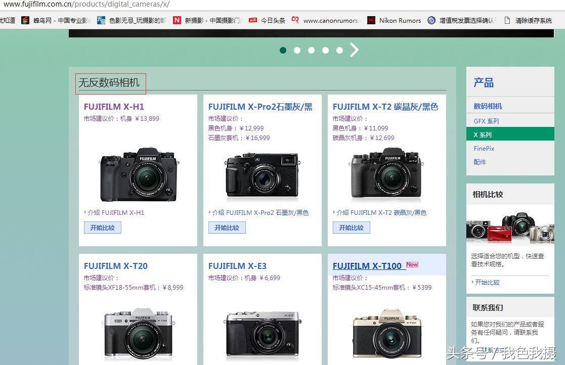Open the FUJIFILM X-T100 product link

click(368, 265)
